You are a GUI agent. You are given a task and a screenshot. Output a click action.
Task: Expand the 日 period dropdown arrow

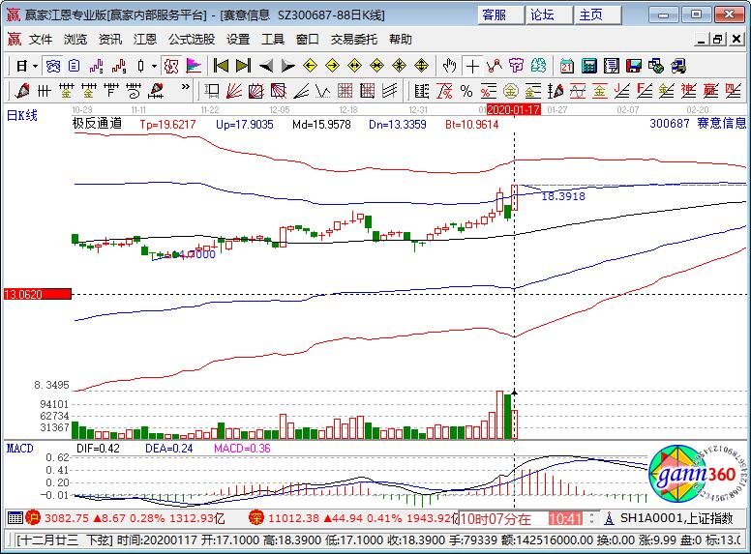tap(35, 66)
